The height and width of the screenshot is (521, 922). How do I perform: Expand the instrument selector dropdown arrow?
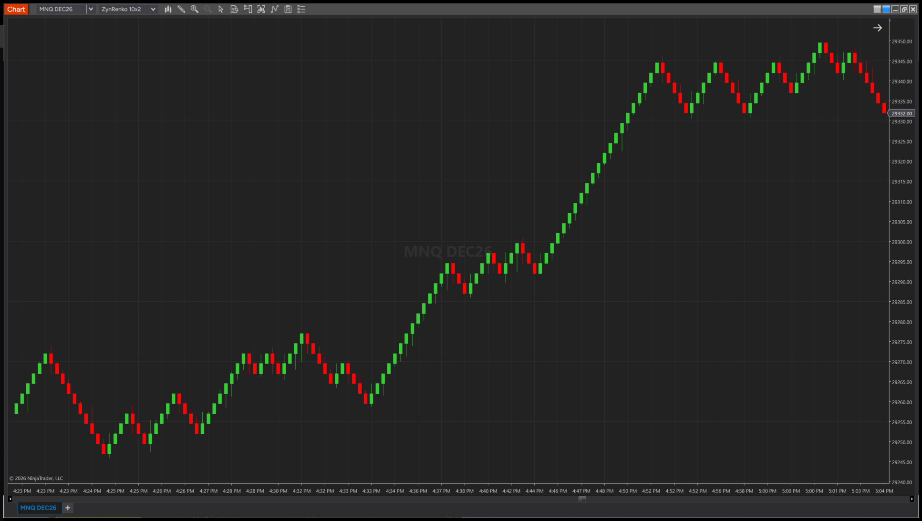tap(91, 9)
